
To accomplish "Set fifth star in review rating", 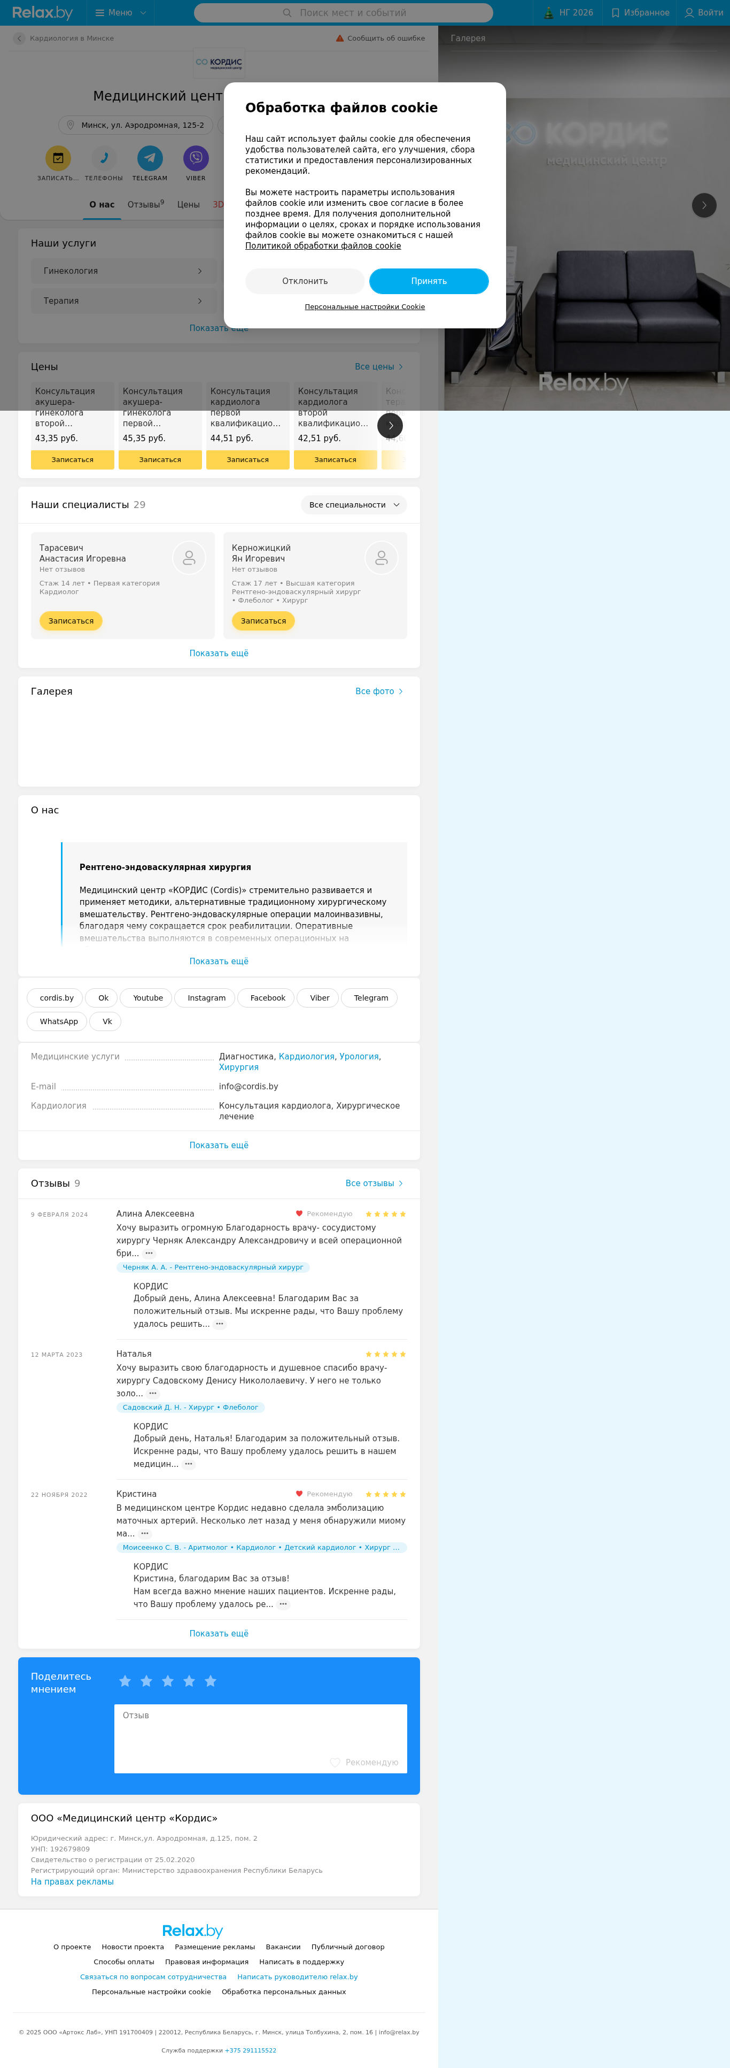I will click(210, 1681).
